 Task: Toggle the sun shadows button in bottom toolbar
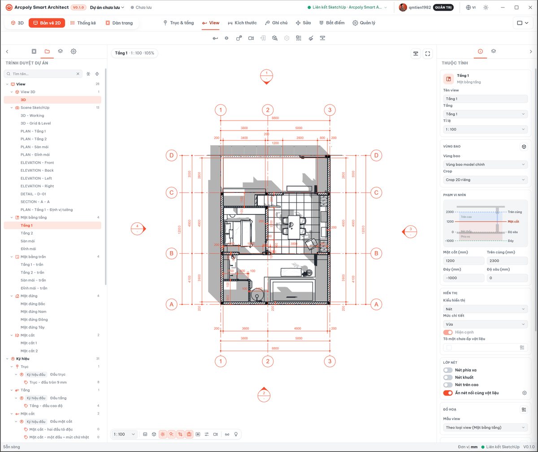pos(163,434)
